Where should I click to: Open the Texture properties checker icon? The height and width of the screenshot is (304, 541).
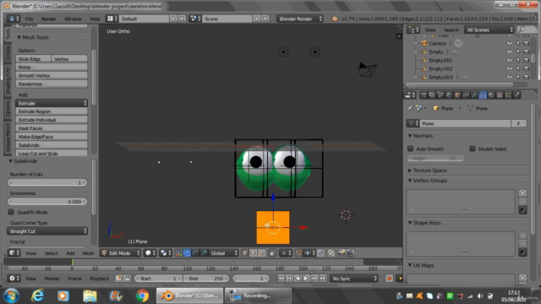click(x=500, y=95)
